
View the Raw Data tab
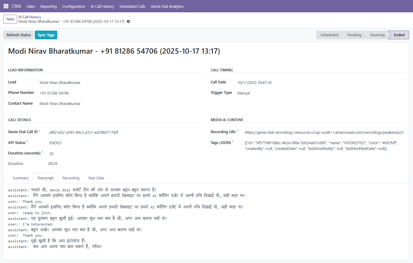pyautogui.click(x=96, y=178)
